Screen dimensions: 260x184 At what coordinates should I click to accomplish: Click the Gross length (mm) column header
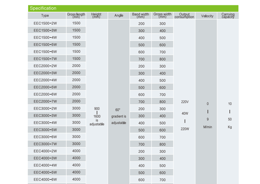point(76,16)
